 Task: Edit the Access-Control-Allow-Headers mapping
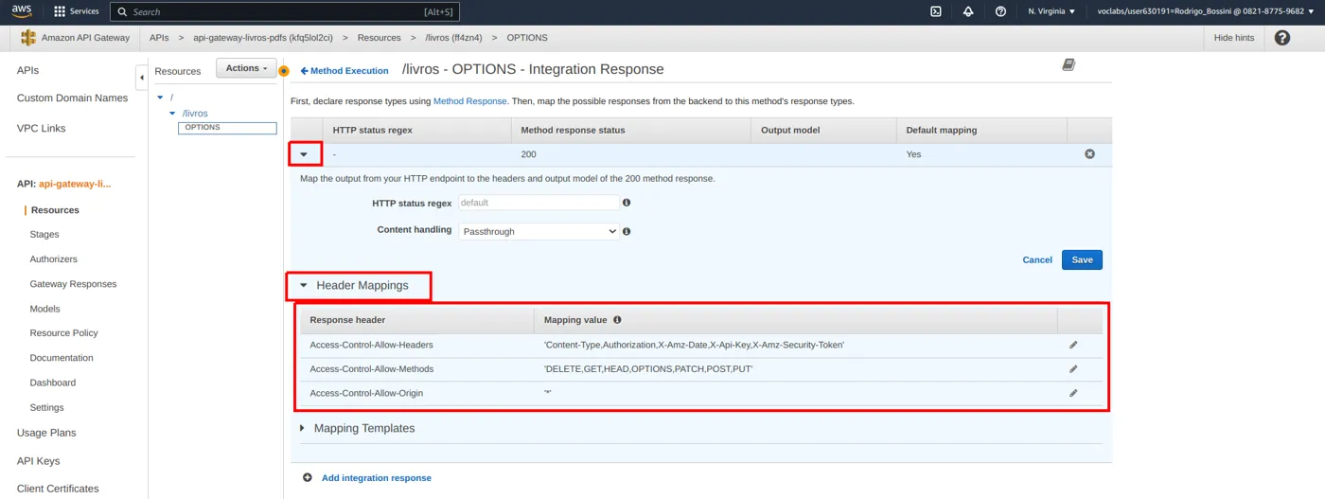tap(1073, 345)
